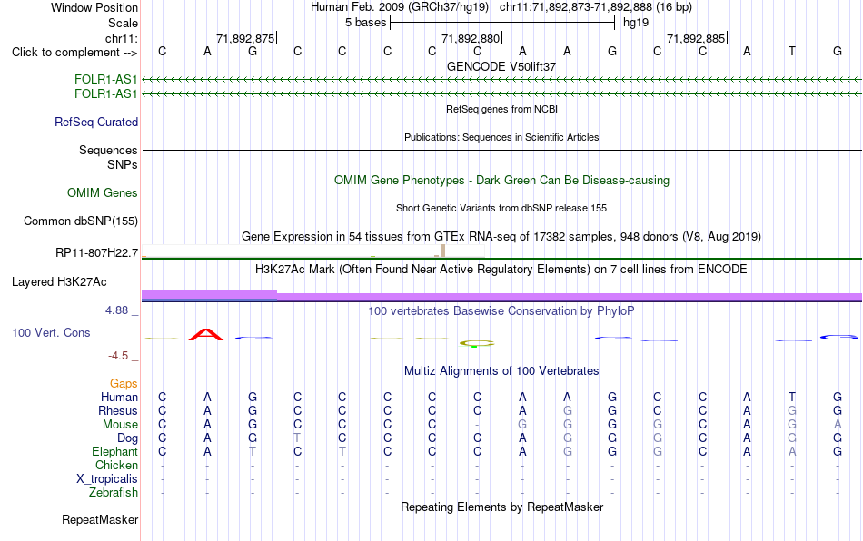Screen dimensions: 863x541
Task: Select the Zebrafish species row label
Action: 114,492
